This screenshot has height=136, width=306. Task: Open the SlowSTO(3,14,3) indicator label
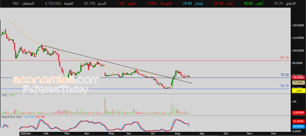12,117
